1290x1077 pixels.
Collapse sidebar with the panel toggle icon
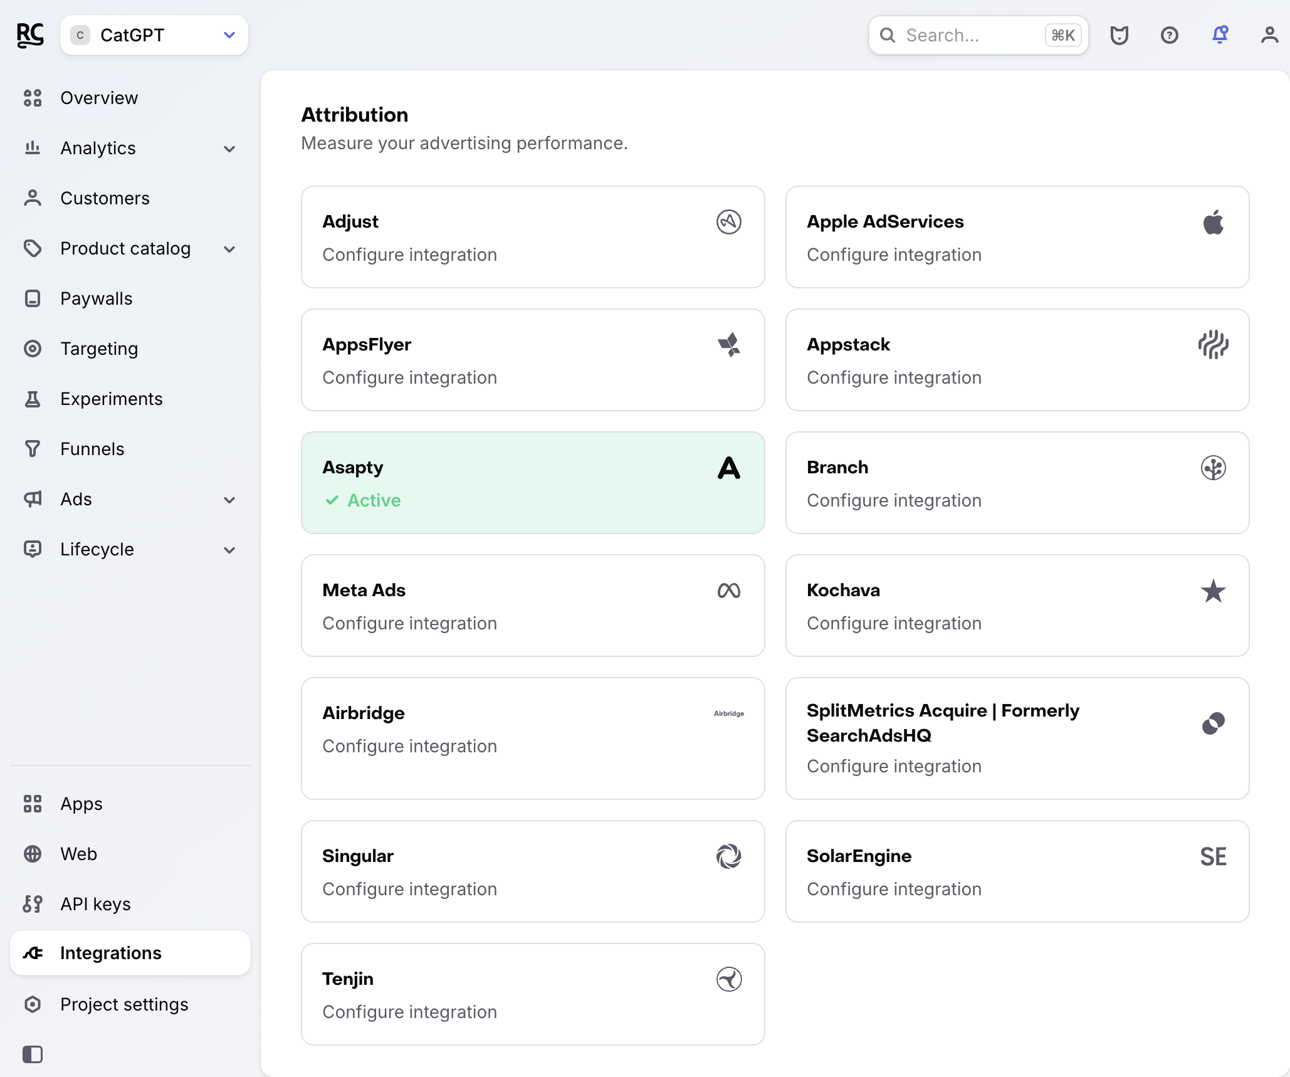pos(33,1054)
